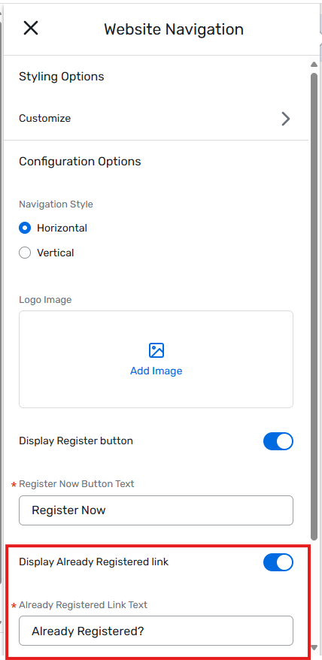Viewport: 322px width, 660px height.
Task: Focus the Register Now Button Text field
Action: (x=156, y=510)
